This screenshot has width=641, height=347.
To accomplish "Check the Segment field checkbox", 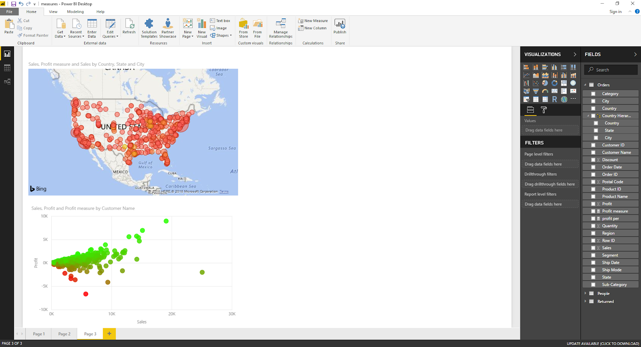I will point(593,255).
